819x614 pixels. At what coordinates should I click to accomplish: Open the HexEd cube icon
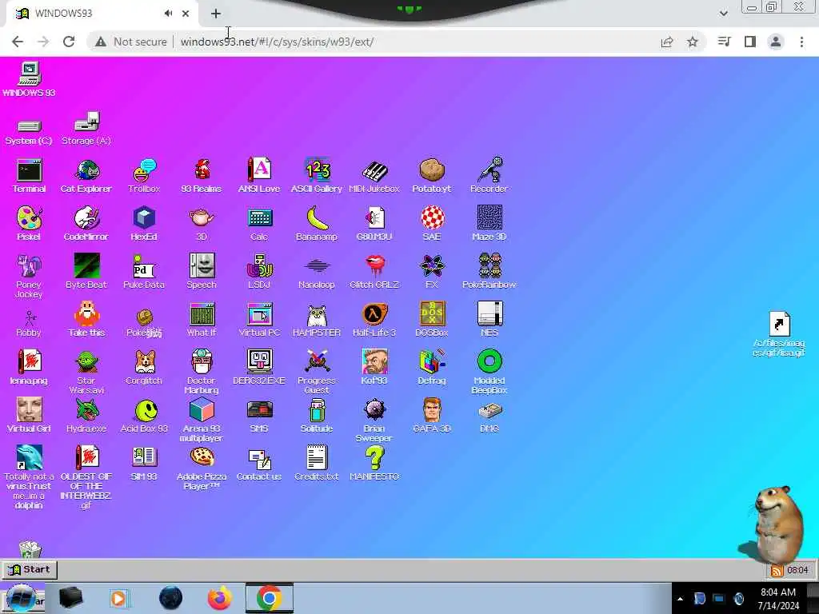point(144,218)
